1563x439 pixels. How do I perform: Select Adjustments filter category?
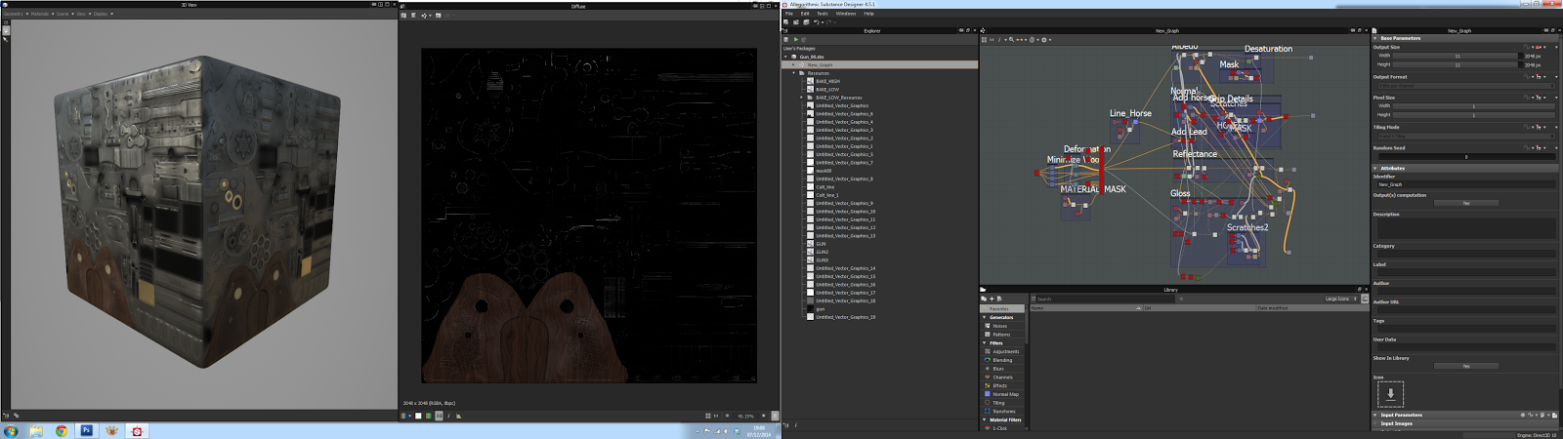tap(1006, 351)
